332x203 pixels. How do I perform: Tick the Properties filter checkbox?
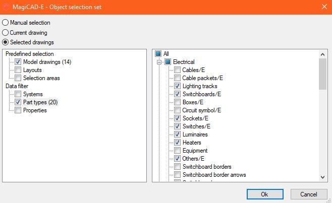point(18,110)
